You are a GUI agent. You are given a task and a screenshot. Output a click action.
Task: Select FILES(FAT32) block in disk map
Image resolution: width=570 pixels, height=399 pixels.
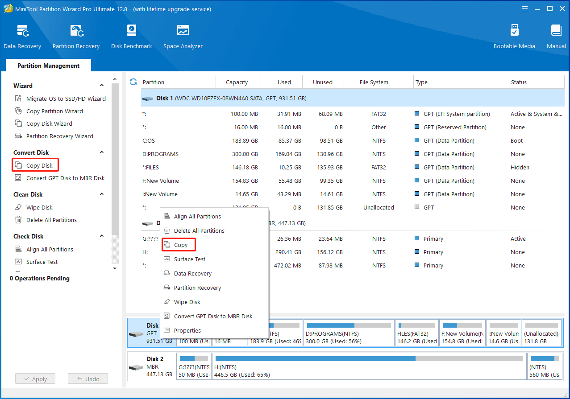(x=416, y=333)
